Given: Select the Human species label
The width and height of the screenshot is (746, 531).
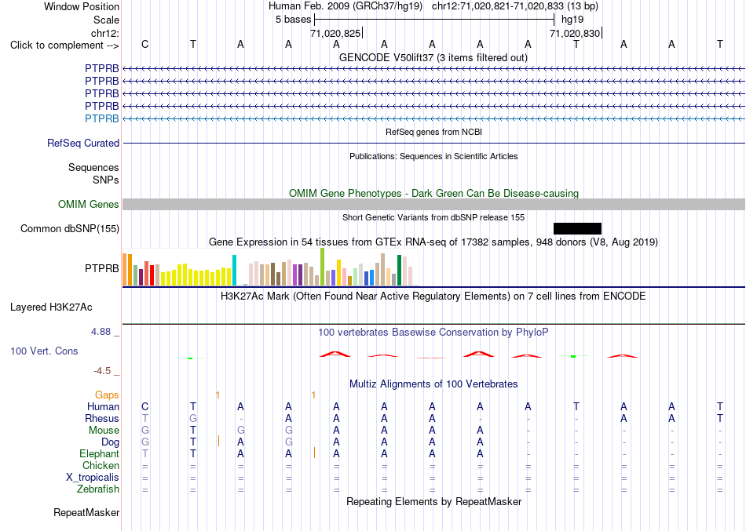Looking at the screenshot, I should [x=103, y=406].
